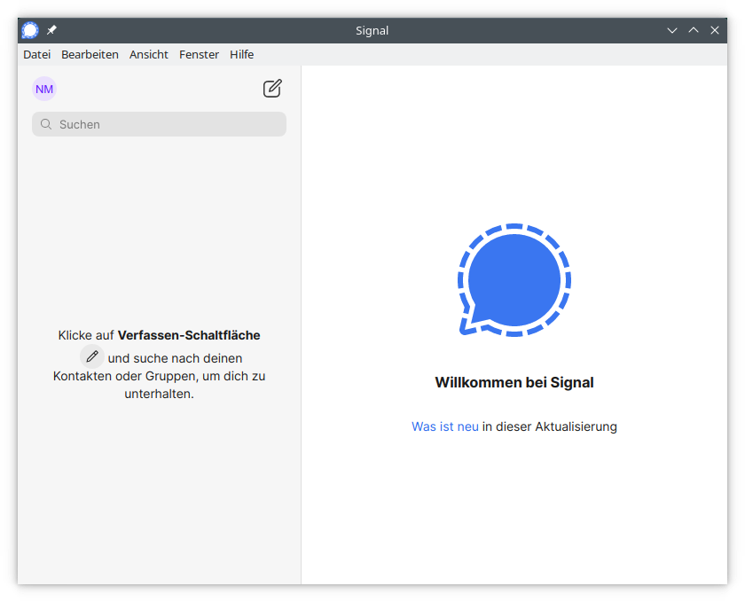Click the pencil icon in the hint text
745x602 pixels.
pos(92,356)
